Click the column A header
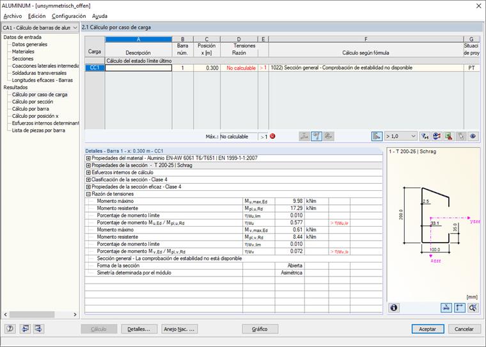 pyautogui.click(x=138, y=39)
